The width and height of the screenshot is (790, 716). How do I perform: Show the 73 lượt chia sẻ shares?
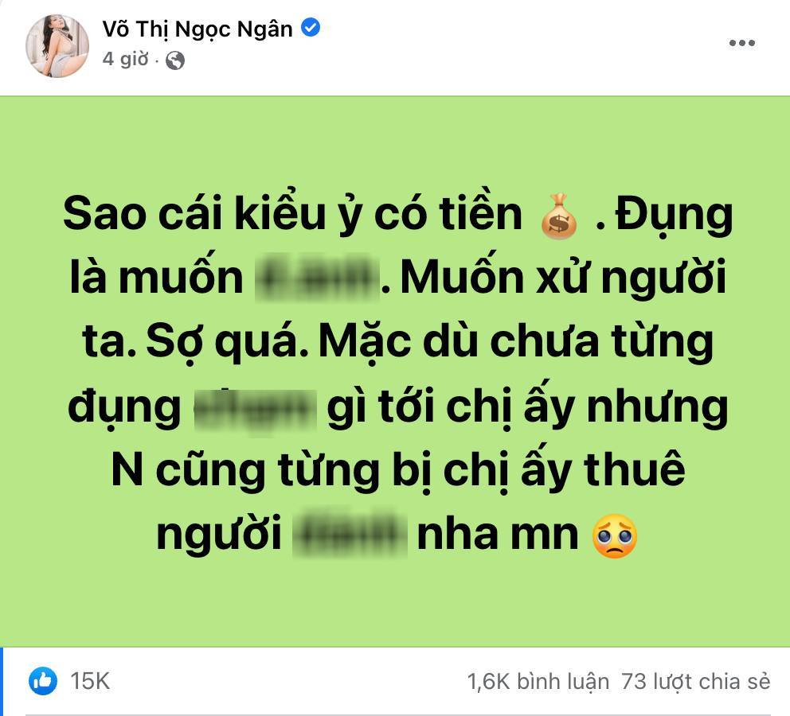pyautogui.click(x=695, y=682)
